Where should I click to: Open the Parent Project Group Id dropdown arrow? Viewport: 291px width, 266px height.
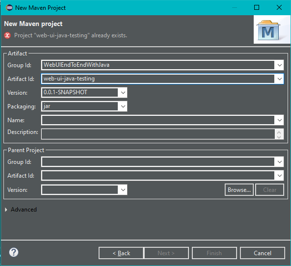pos(280,162)
